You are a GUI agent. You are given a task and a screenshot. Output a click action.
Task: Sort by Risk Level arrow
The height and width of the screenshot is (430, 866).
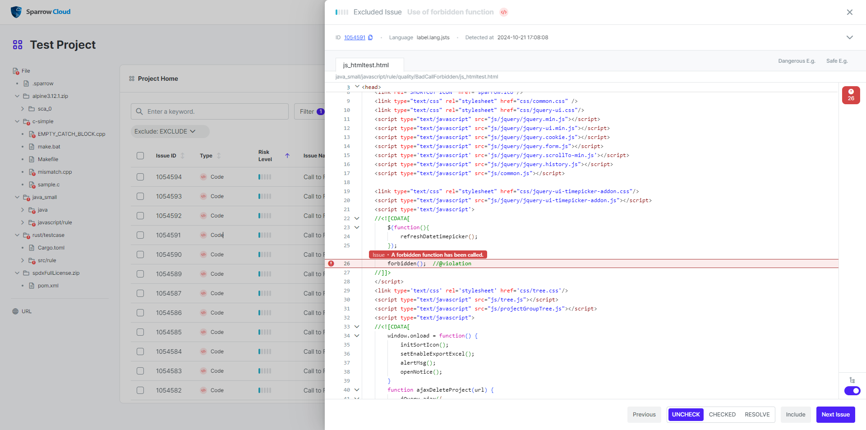287,156
